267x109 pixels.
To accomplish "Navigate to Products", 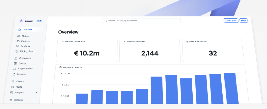I will tap(25, 46).
